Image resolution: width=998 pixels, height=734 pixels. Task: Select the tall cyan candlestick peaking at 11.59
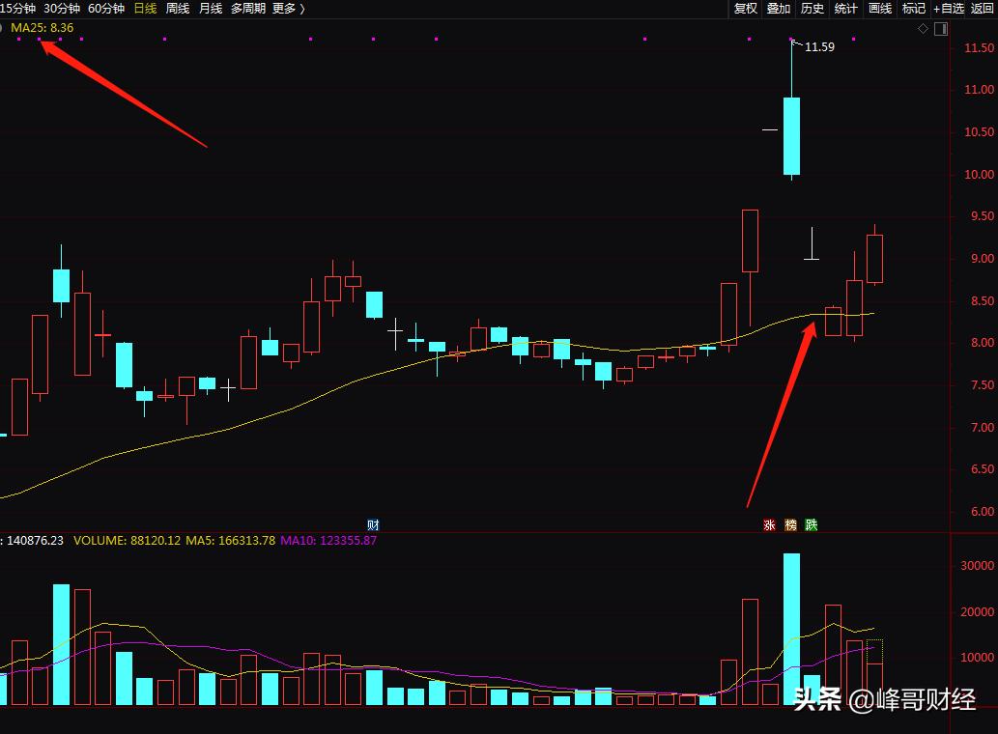792,135
